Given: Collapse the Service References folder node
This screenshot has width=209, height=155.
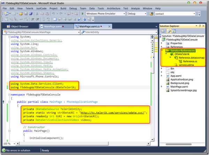Looking at the screenshot, I should click(x=161, y=51).
